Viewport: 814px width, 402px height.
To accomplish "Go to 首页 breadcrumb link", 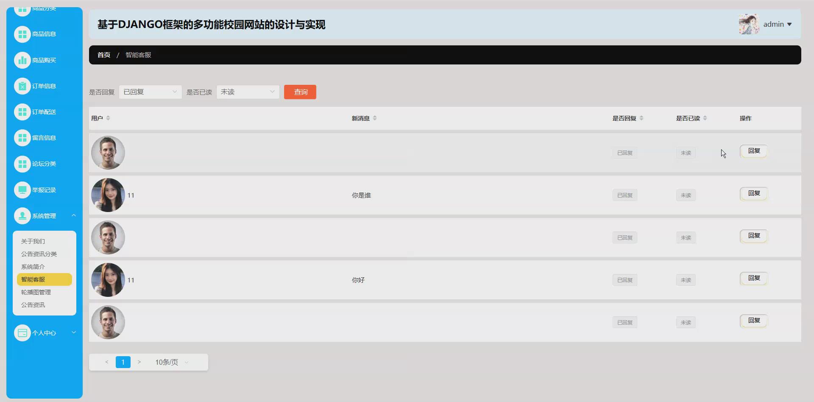I will point(104,55).
